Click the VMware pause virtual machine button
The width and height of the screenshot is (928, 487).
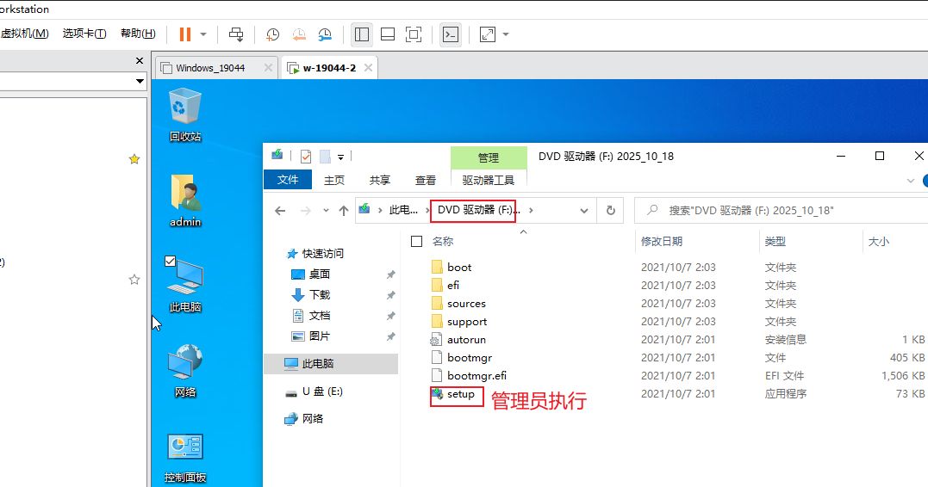184,34
